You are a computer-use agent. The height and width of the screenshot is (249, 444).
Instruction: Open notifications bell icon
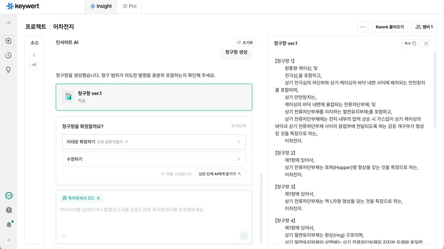9,224
